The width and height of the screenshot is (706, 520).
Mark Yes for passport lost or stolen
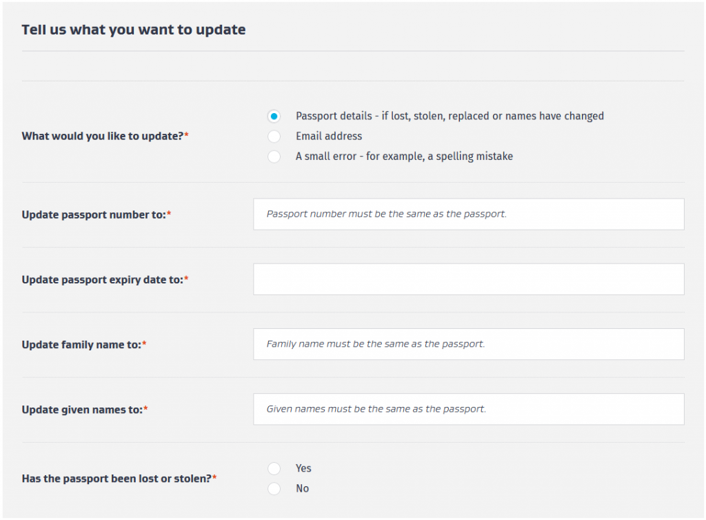274,469
